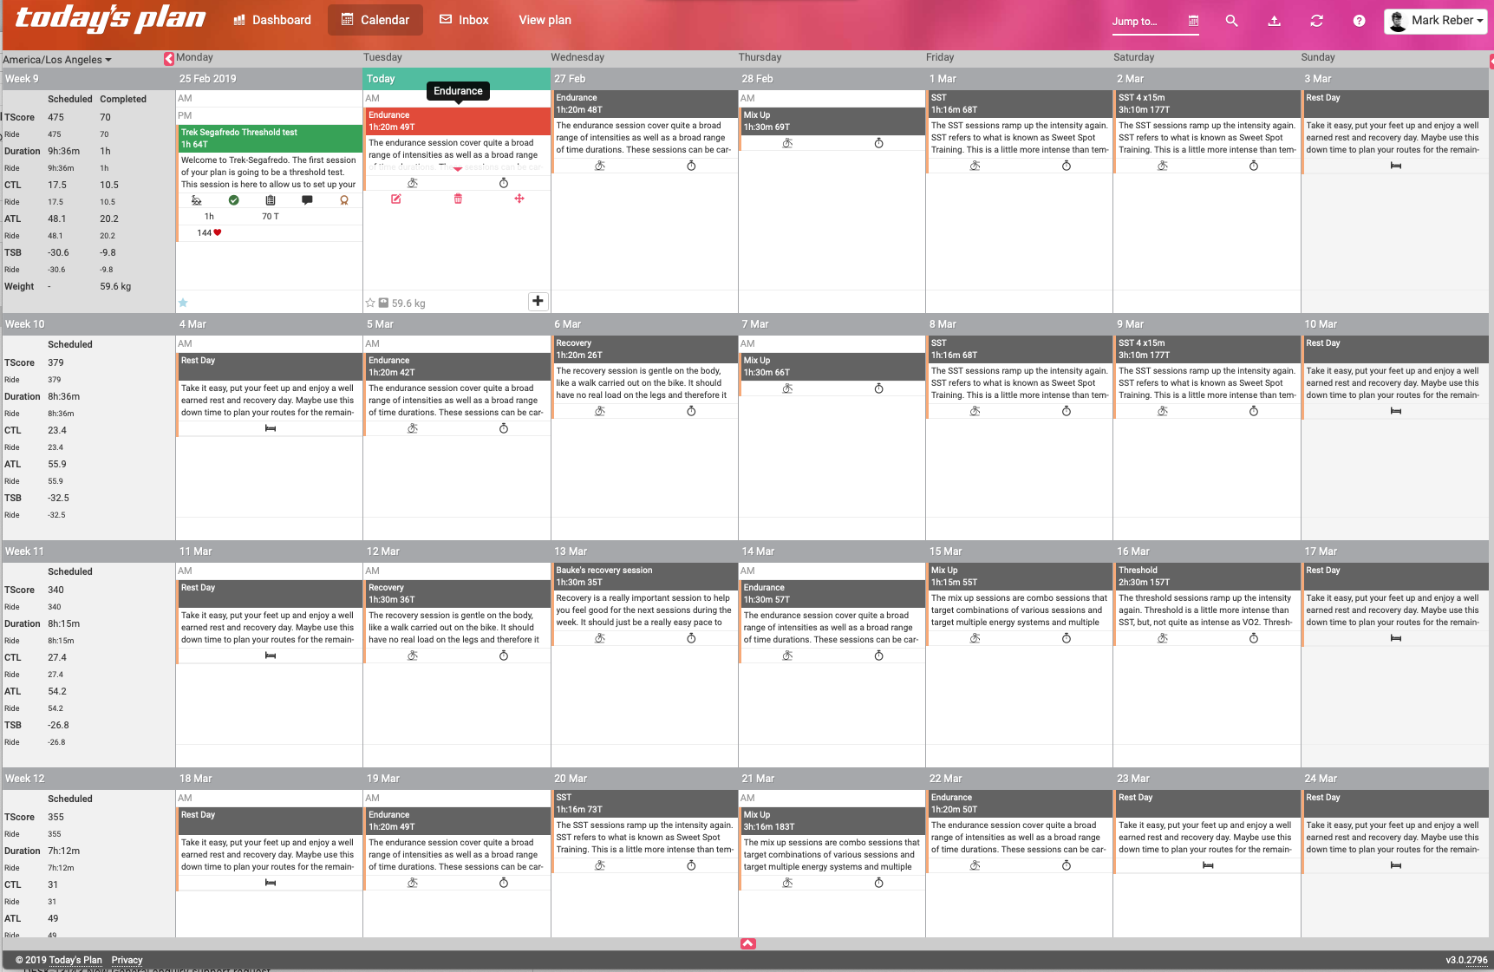
Task: Open the comment bubble on the Threshold test
Action: pos(307,200)
